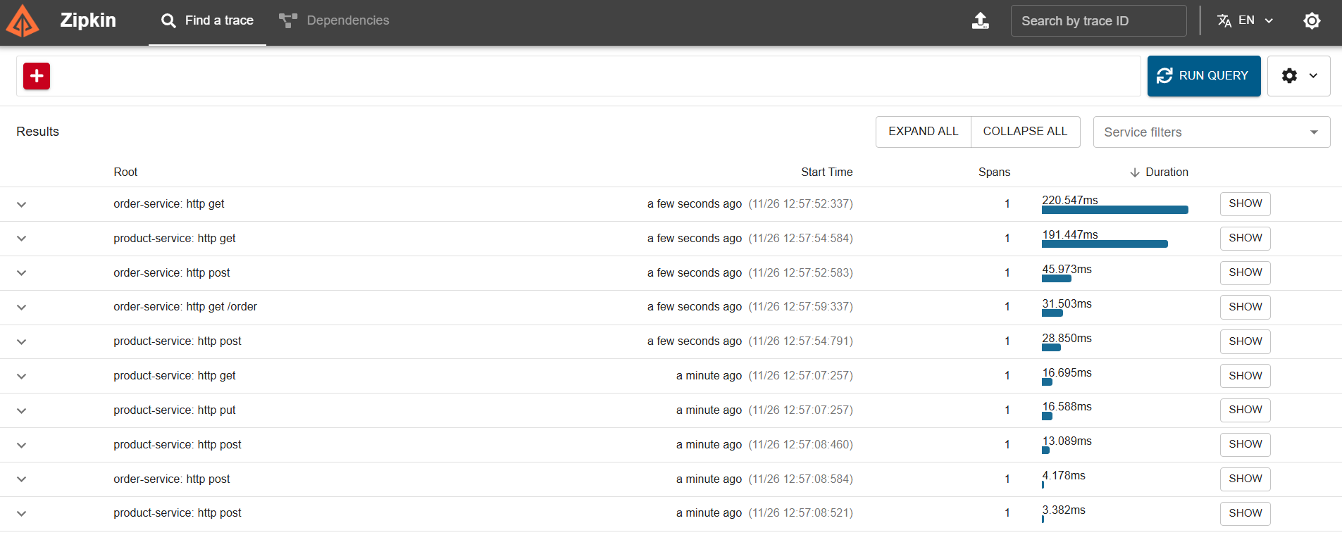Show the 28.850ms trace

click(x=1245, y=341)
